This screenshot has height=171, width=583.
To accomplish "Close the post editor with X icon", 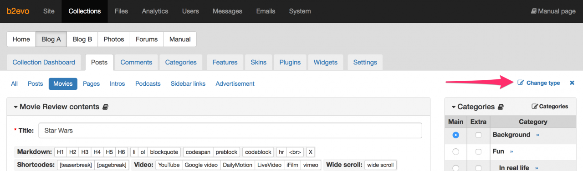I will click(572, 83).
